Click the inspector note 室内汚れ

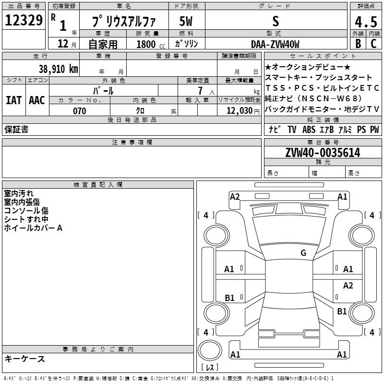click(x=19, y=193)
